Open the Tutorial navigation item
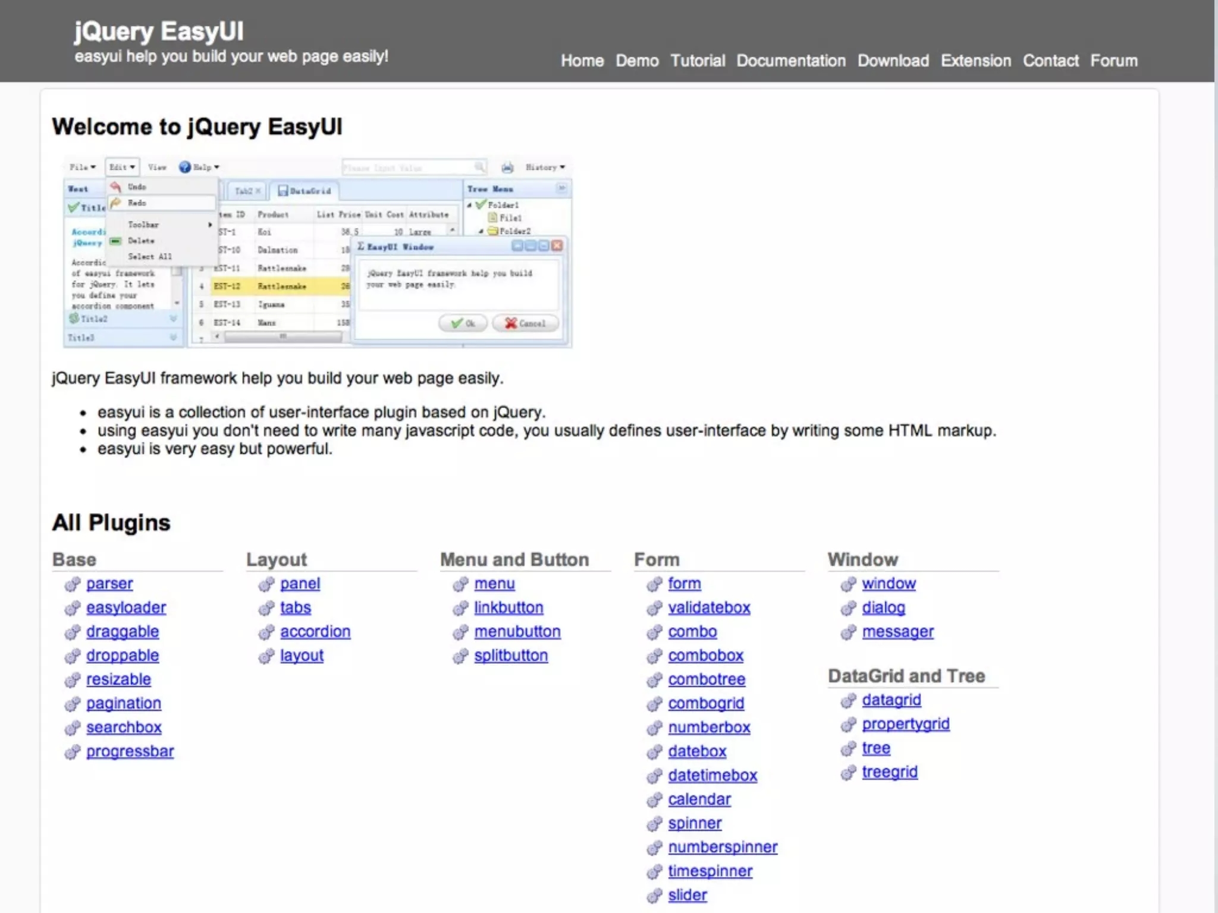The height and width of the screenshot is (913, 1218). (x=698, y=61)
